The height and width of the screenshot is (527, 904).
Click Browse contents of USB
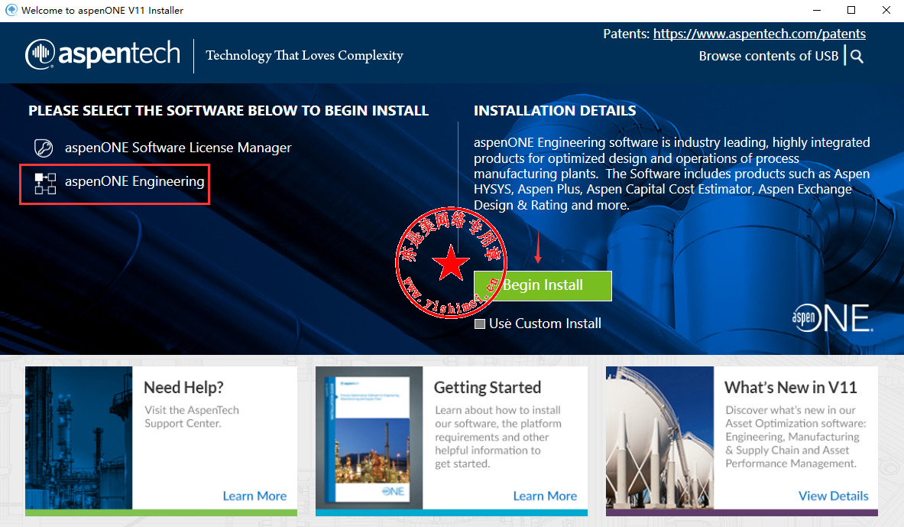click(769, 56)
